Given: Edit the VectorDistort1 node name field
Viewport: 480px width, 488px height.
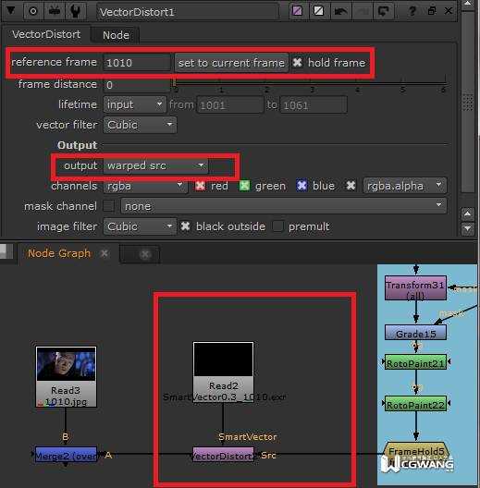Looking at the screenshot, I should click(188, 12).
